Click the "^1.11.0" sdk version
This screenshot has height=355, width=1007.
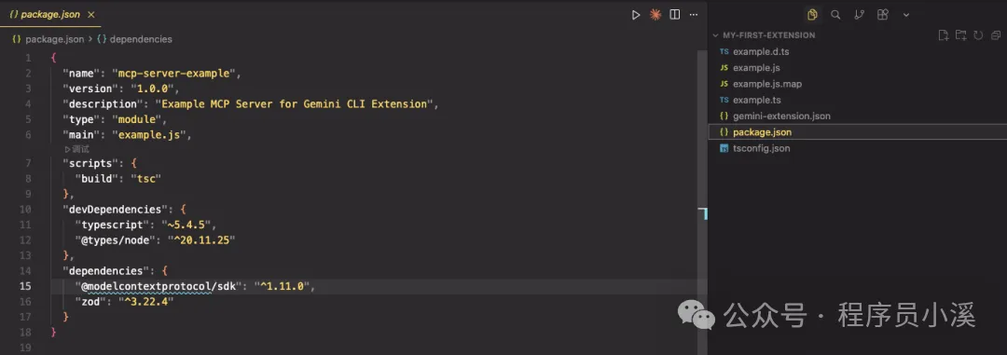tap(283, 286)
